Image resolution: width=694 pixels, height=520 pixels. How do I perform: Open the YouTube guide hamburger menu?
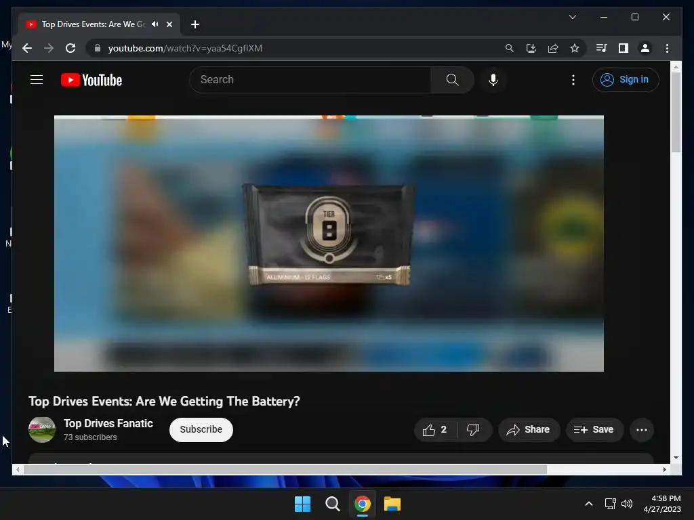point(37,80)
